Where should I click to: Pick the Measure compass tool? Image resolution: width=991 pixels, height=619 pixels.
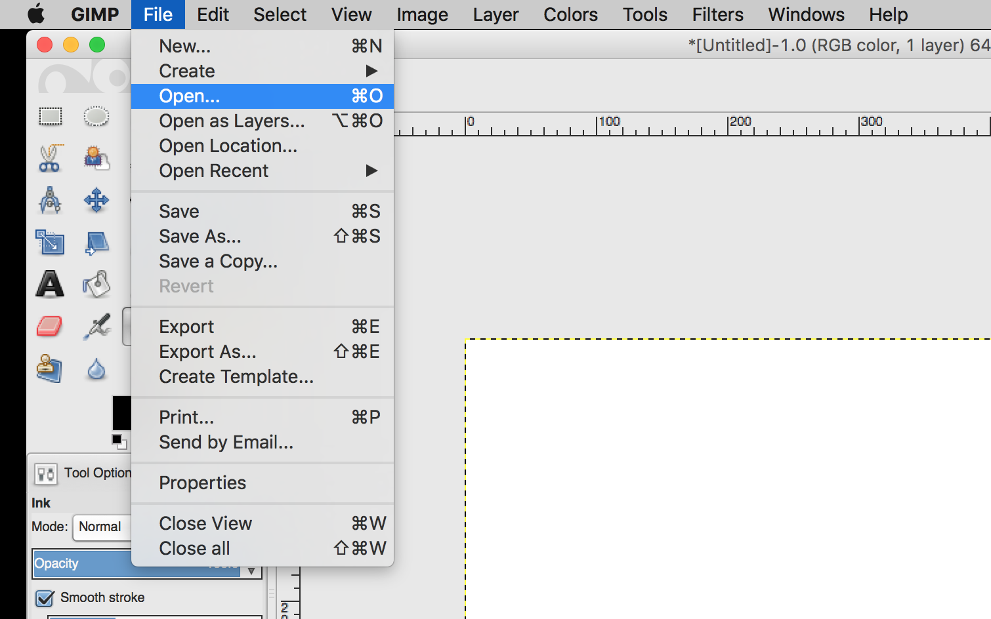pyautogui.click(x=50, y=201)
